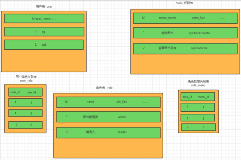This screenshot has height=160, width=241.
Task: Click the '查看图书列表' menu name cell
Action: pyautogui.click(x=167, y=48)
